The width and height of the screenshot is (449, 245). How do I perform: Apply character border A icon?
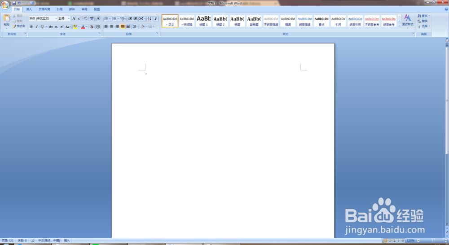(x=98, y=18)
